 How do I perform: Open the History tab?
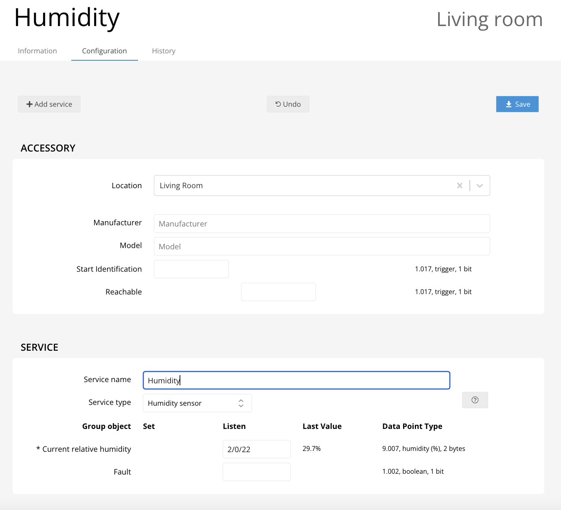point(164,51)
